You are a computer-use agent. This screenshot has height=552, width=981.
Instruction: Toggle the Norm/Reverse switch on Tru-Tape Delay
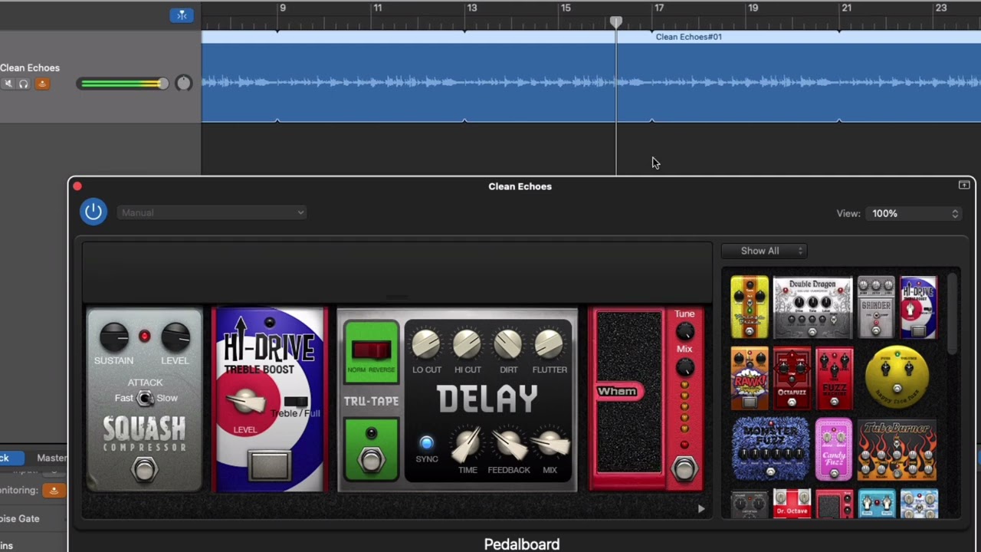(x=371, y=351)
